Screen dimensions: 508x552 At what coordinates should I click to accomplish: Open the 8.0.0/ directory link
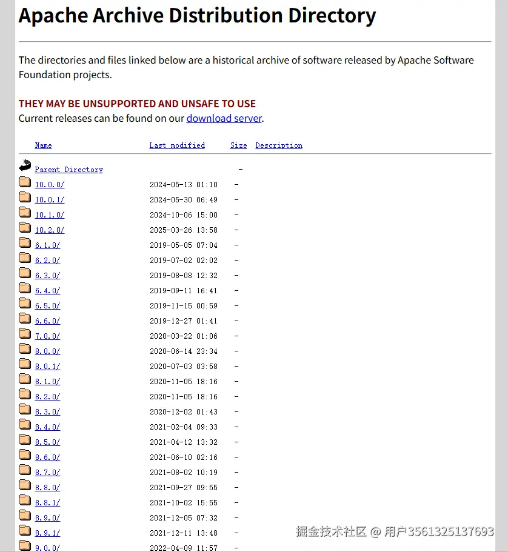click(47, 351)
